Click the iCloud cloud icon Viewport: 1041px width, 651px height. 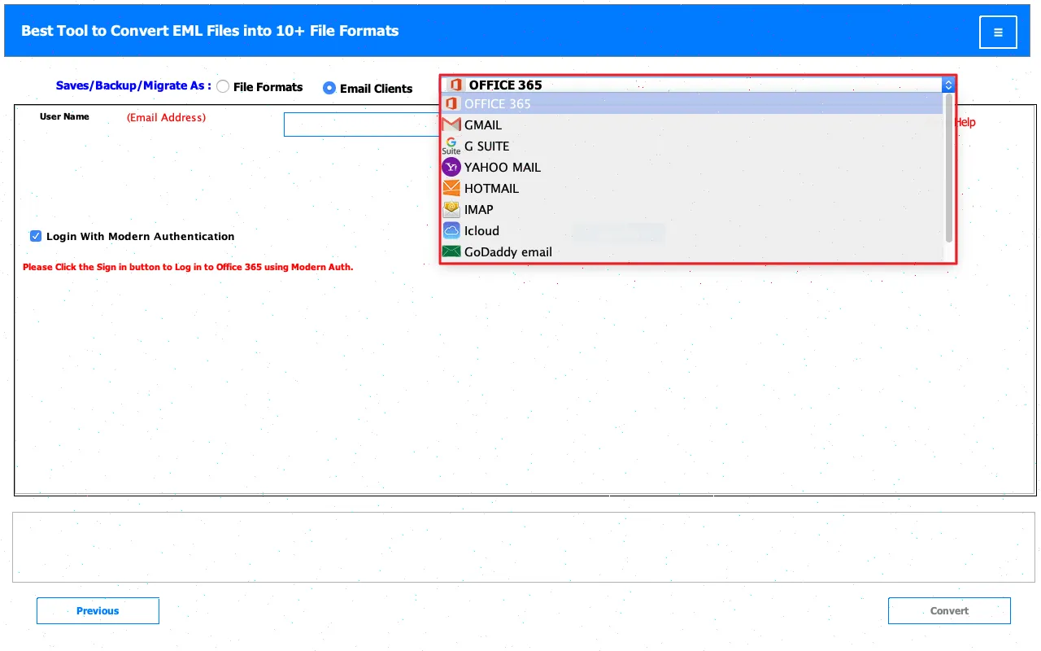(451, 230)
